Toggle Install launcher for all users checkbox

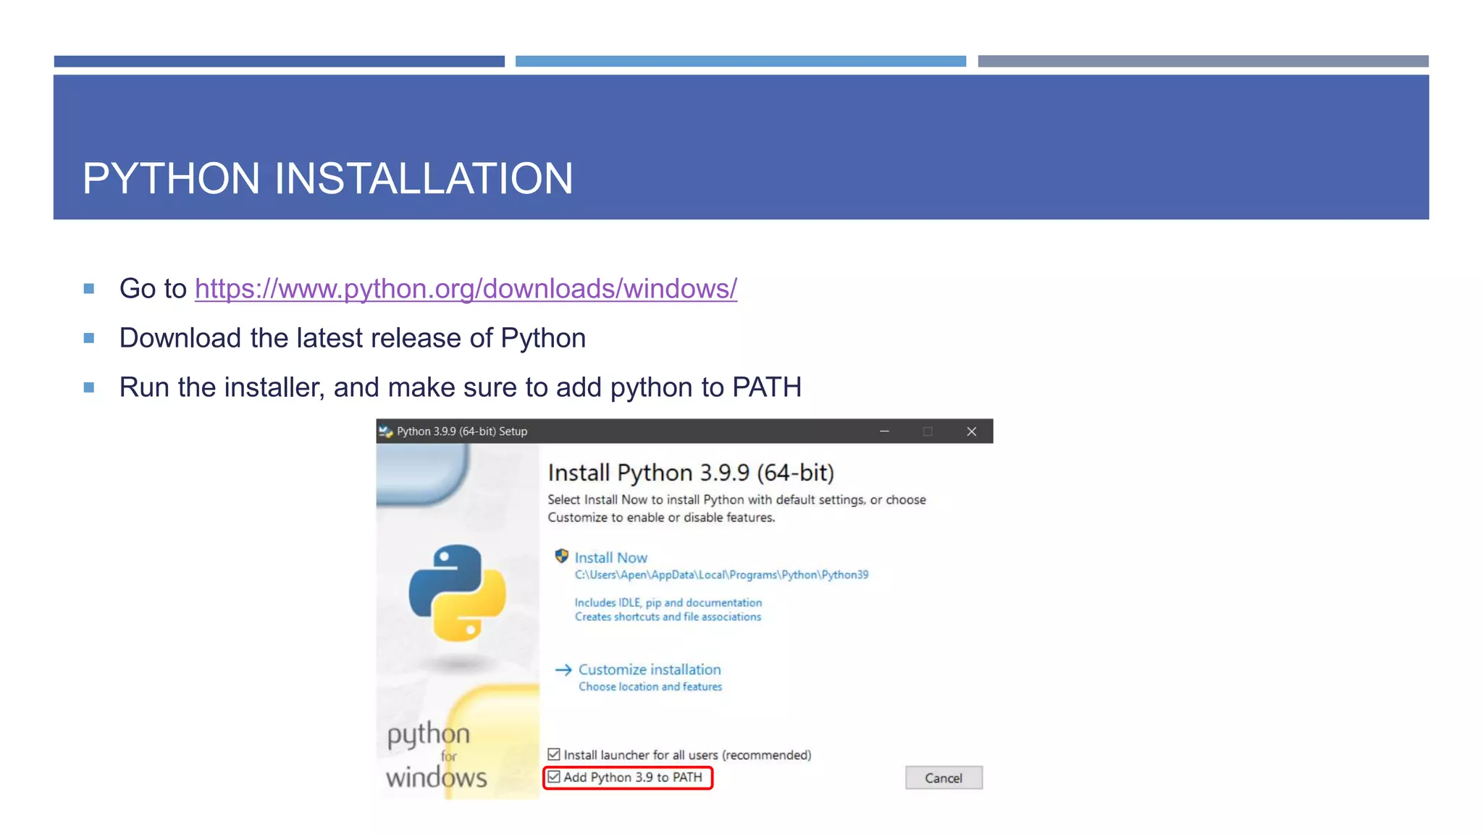554,754
